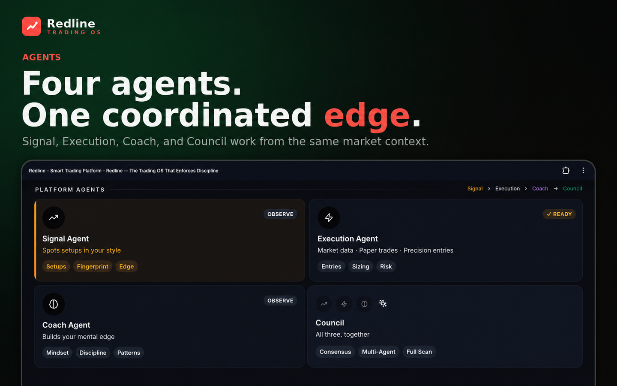Click the Execution Agent lightning bolt icon
Image resolution: width=617 pixels, height=386 pixels.
pos(329,217)
